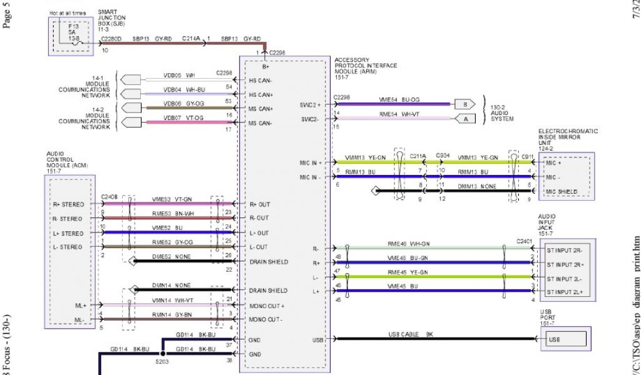Click the purple VME54 BU-OG wire
The width and height of the screenshot is (641, 375).
click(394, 104)
